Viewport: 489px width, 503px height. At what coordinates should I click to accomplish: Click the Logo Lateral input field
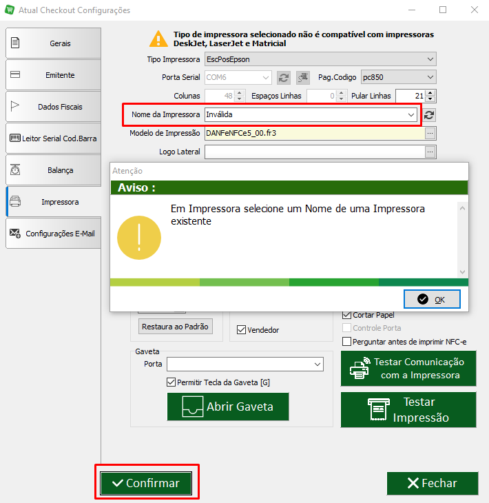point(315,152)
